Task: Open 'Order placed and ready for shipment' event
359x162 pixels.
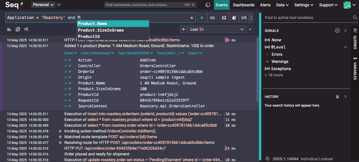Action: (x=97, y=154)
